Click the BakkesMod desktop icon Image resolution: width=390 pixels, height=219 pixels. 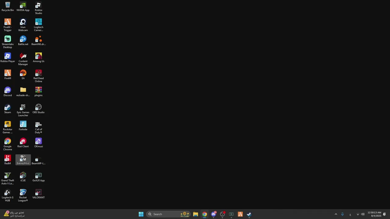(23, 160)
